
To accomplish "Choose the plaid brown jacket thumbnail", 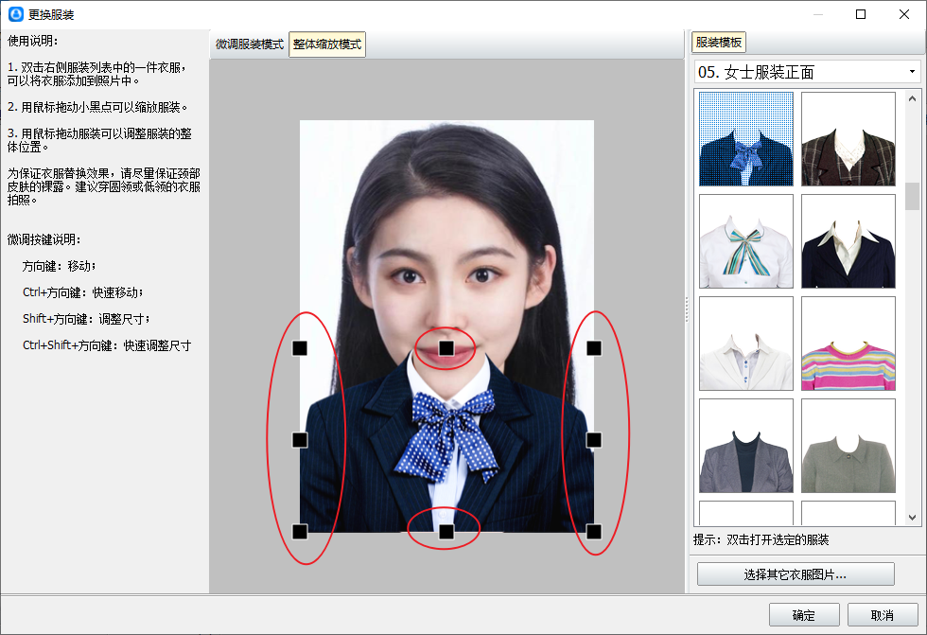I will point(848,139).
